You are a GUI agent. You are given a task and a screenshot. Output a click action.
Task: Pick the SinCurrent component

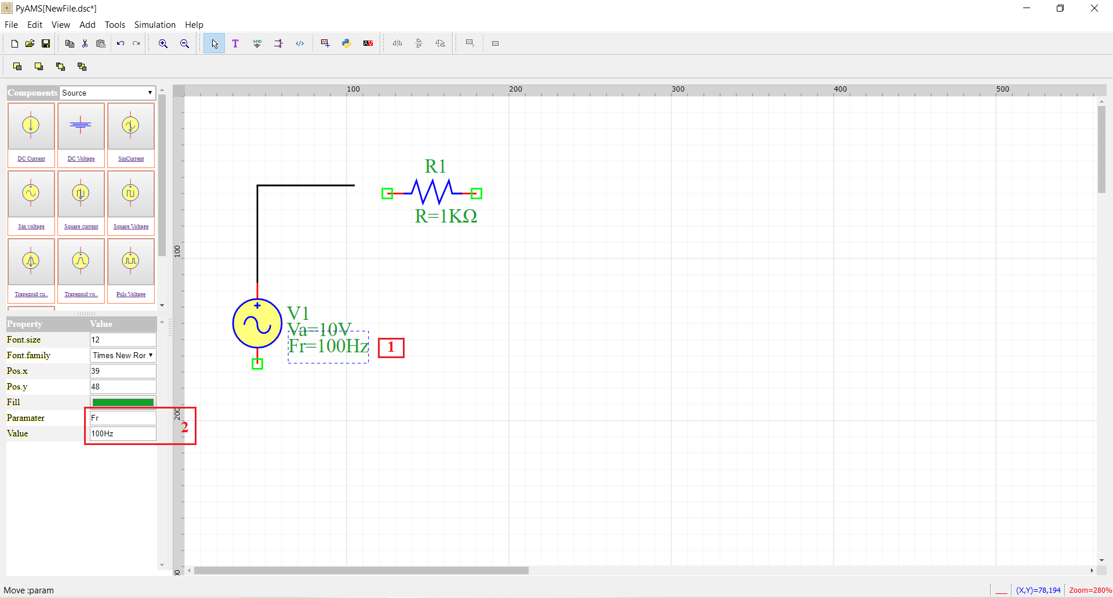point(131,135)
